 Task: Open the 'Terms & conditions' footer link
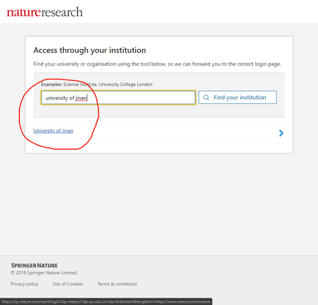pos(117,284)
